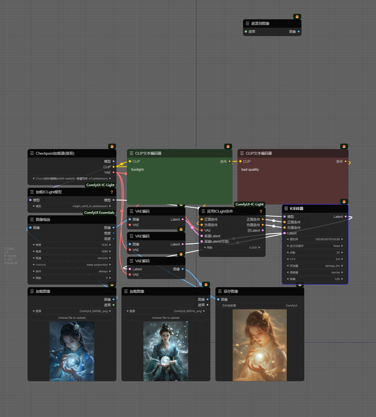376x417 pixels.
Task: Click the 文件名前缀 ComfyUI input field
Action: point(260,305)
